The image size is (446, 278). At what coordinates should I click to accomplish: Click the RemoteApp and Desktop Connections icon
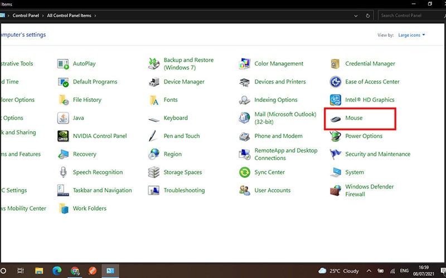pos(245,155)
